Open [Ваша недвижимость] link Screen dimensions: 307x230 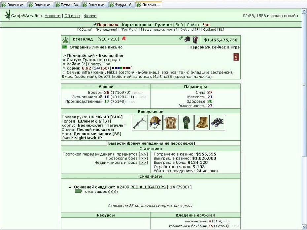159,30
